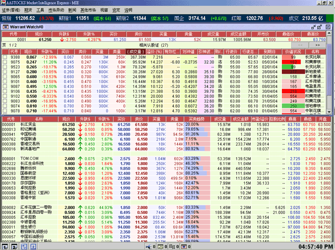The height and width of the screenshot is (250, 335).
Task: Sort warrants by the 行使价 column header
Action: 231,52
